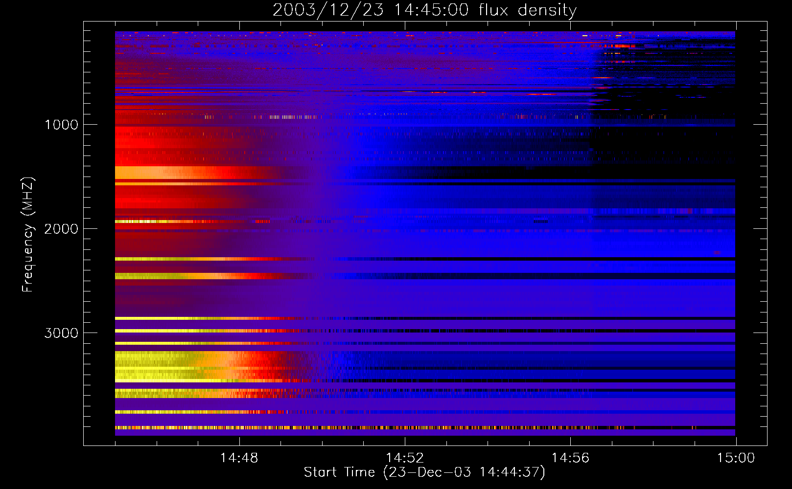This screenshot has width=792, height=489.
Task: Click the 14:48 time tick label
Action: pyautogui.click(x=239, y=458)
